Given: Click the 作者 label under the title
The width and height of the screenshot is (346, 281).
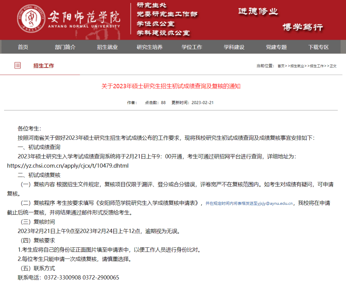Looking at the screenshot, I should point(132,103).
